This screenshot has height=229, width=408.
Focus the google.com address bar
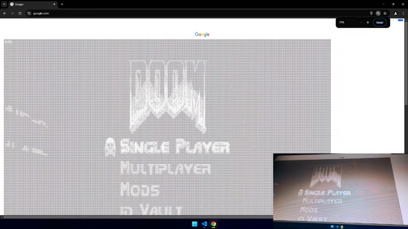198,13
